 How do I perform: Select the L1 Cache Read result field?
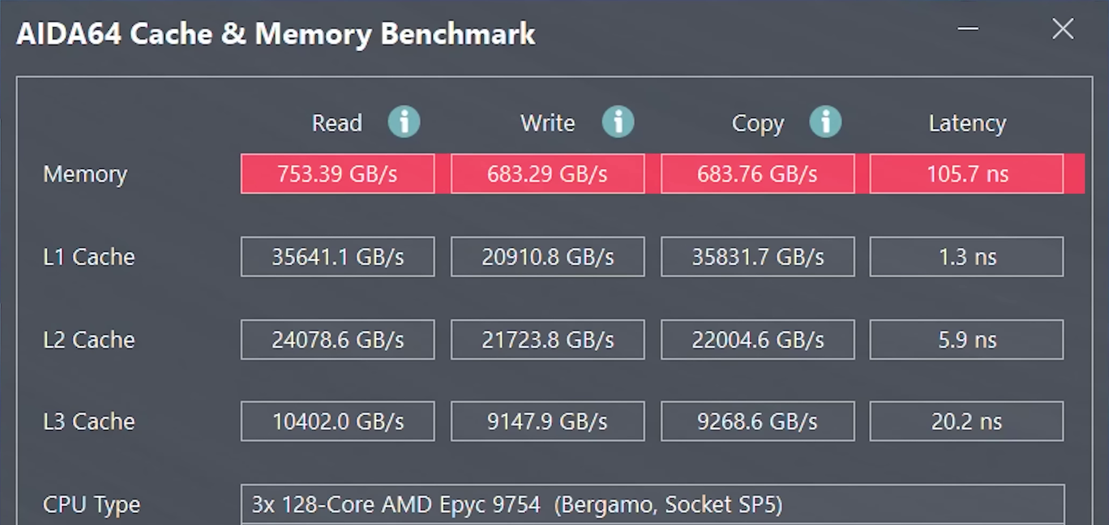tap(337, 256)
